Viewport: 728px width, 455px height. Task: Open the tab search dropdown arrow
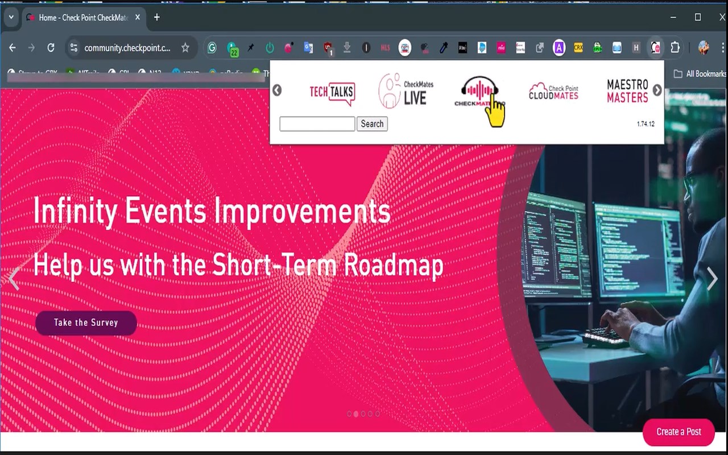point(11,17)
